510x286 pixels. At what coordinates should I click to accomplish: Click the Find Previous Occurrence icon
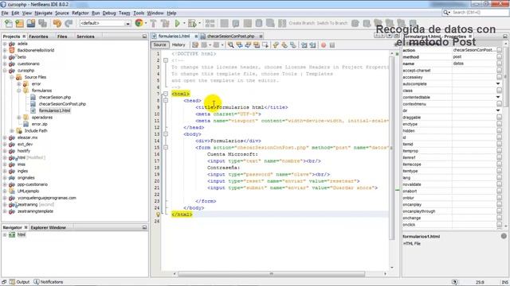click(239, 45)
